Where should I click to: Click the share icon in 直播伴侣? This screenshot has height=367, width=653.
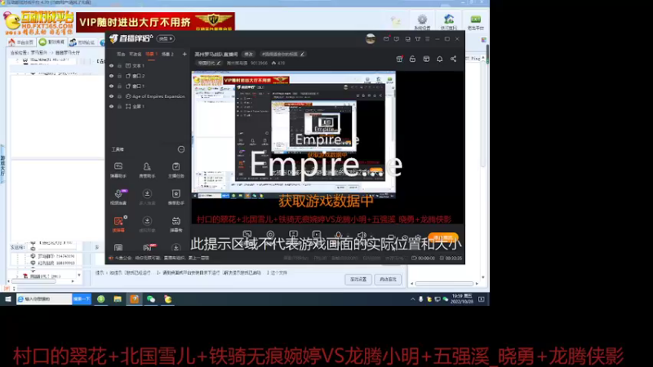(x=453, y=59)
